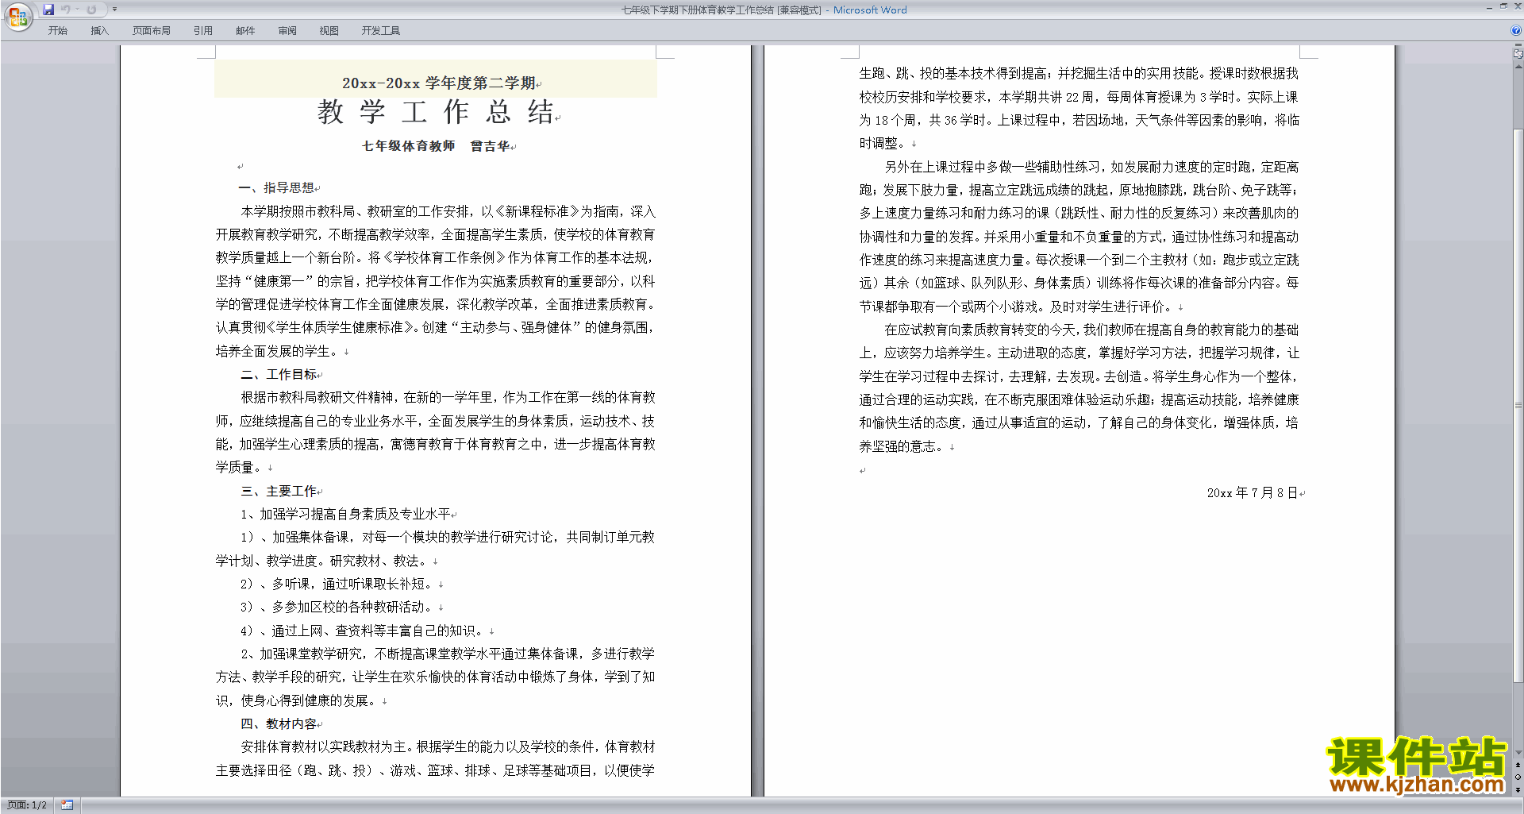Click the paragraph starting 在应试教育向素质教育转变的今天
The image size is (1524, 814).
click(x=1079, y=388)
